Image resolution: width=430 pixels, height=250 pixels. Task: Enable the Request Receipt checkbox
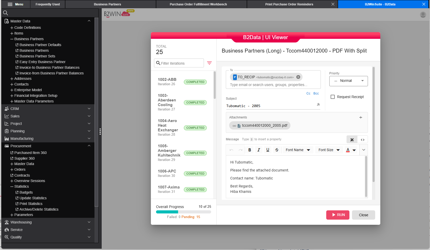[x=333, y=97]
